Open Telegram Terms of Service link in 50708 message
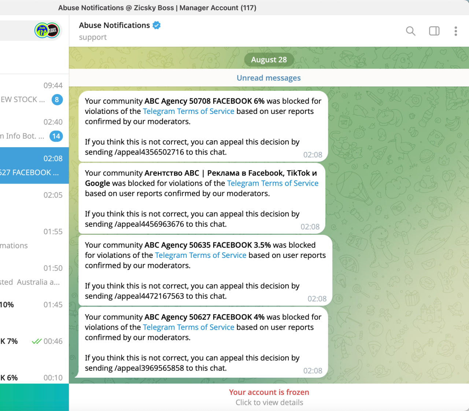The image size is (469, 411). pos(188,111)
